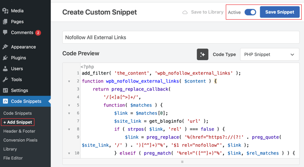The height and width of the screenshot is (167, 304).
Task: Open Media in the admin menu
Action: (x=17, y=11)
